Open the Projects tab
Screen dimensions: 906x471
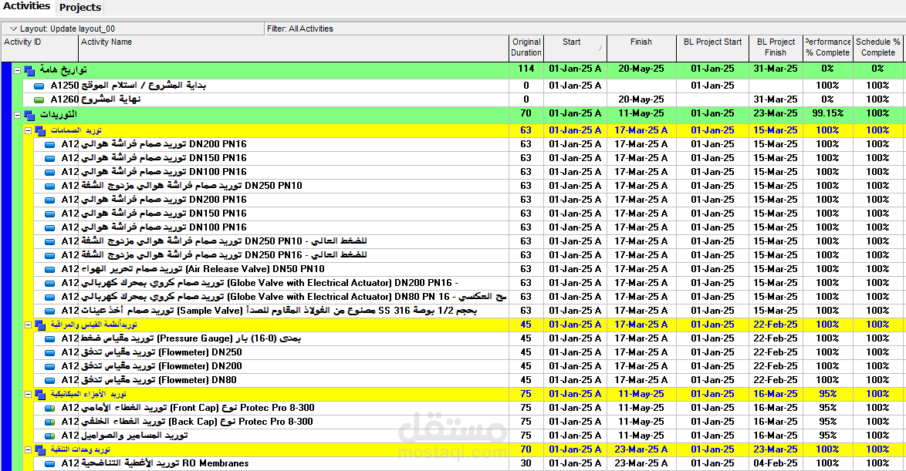79,8
